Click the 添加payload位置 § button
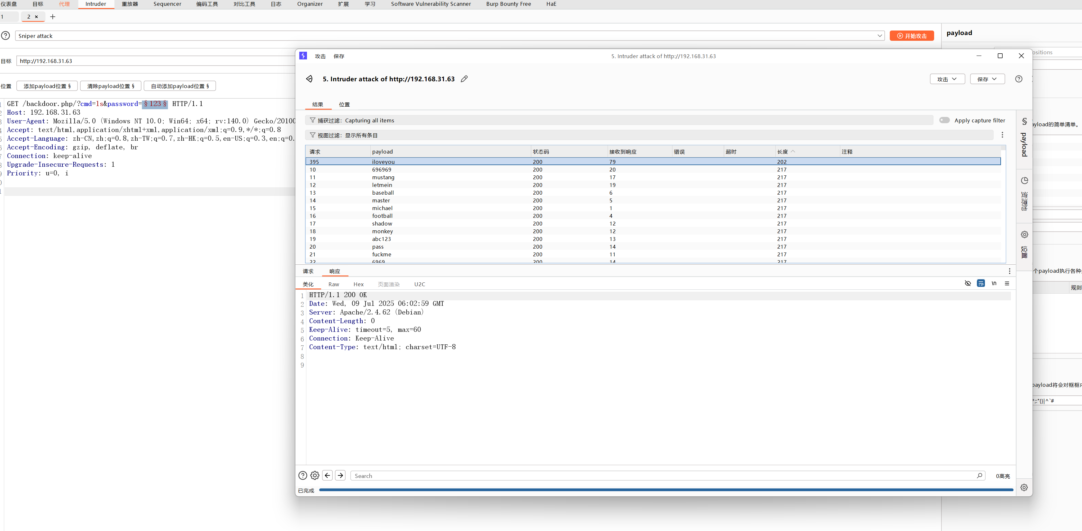This screenshot has height=531, width=1082. pyautogui.click(x=47, y=86)
